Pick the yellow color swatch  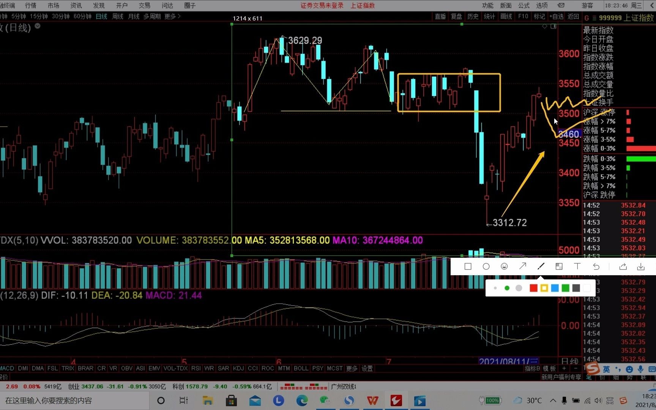(544, 288)
